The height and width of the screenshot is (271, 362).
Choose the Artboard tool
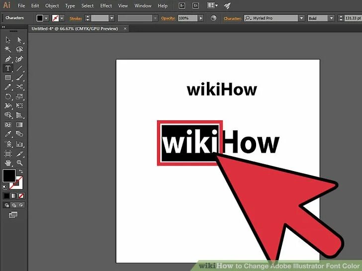(8, 154)
